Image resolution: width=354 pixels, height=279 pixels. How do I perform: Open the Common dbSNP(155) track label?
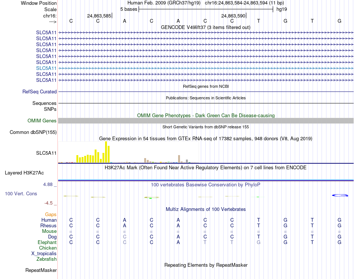click(33, 132)
